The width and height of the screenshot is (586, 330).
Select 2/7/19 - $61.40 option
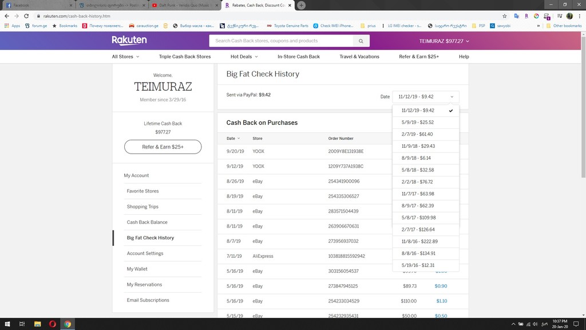pyautogui.click(x=426, y=134)
